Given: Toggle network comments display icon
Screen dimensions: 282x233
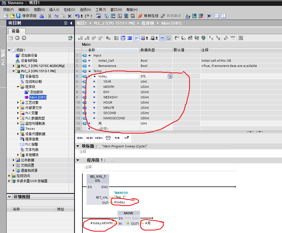Looking at the screenshot, I should 136,38.
